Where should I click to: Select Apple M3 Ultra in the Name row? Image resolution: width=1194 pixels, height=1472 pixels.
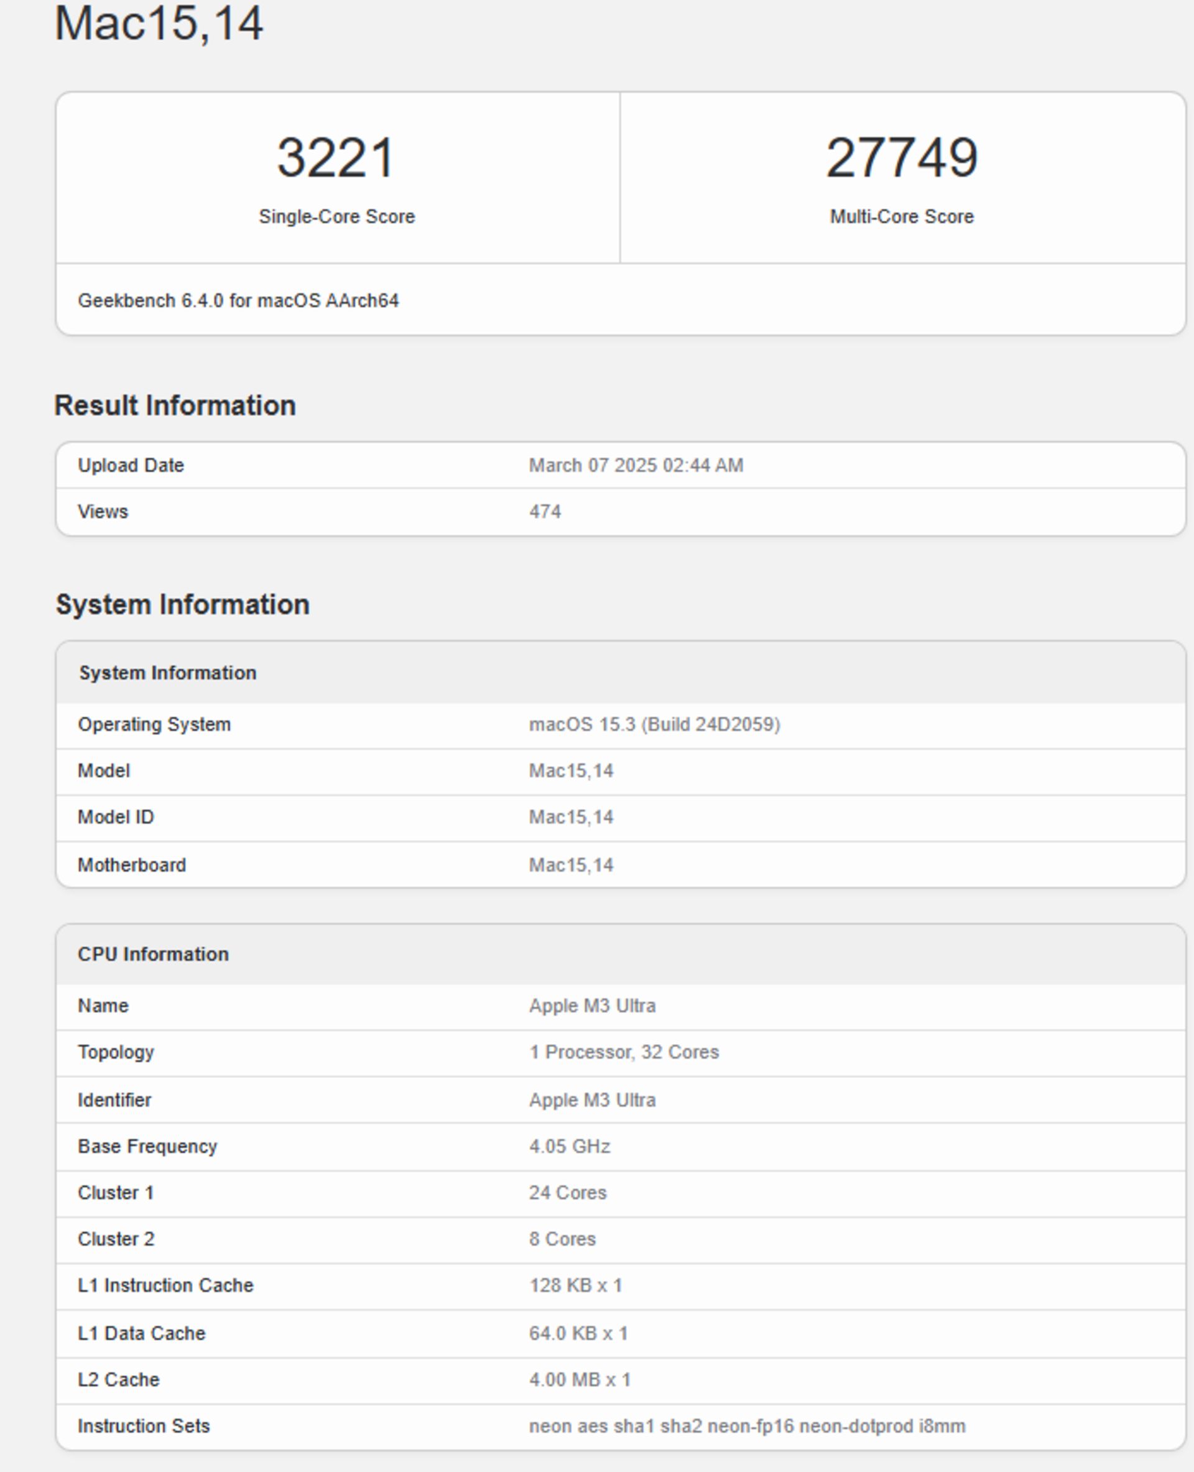(x=592, y=1006)
